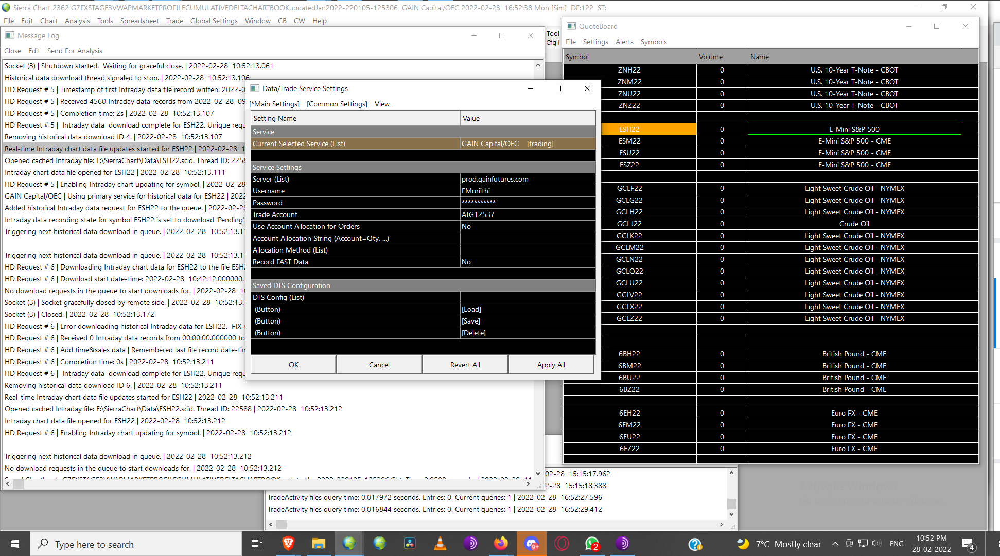Click Apply All button
1000x556 pixels.
coord(551,365)
